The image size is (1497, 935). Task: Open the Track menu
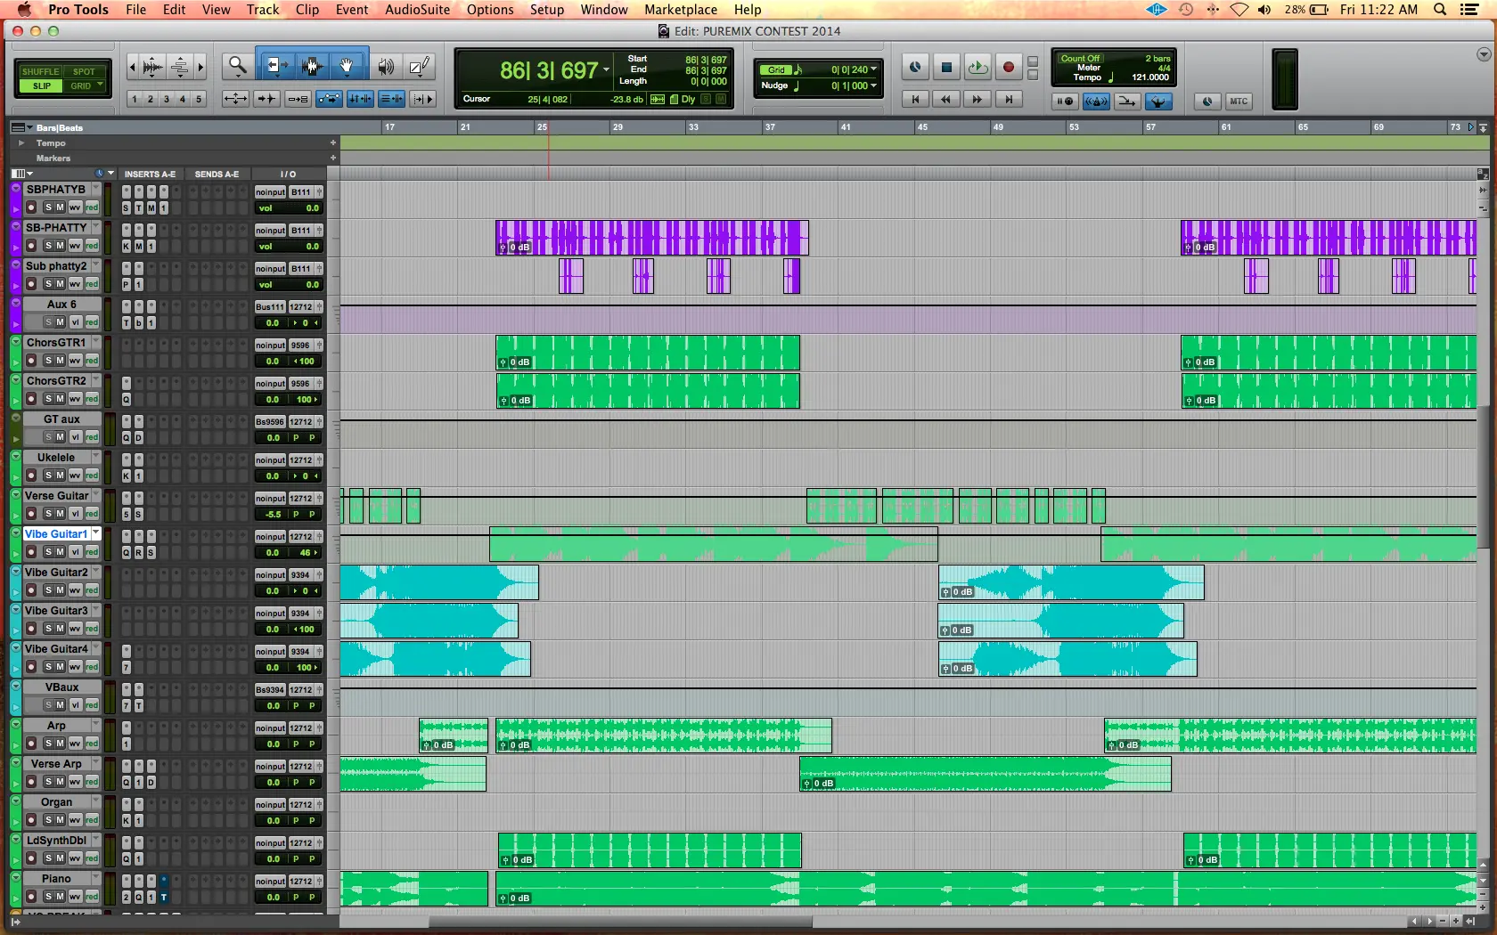point(263,9)
